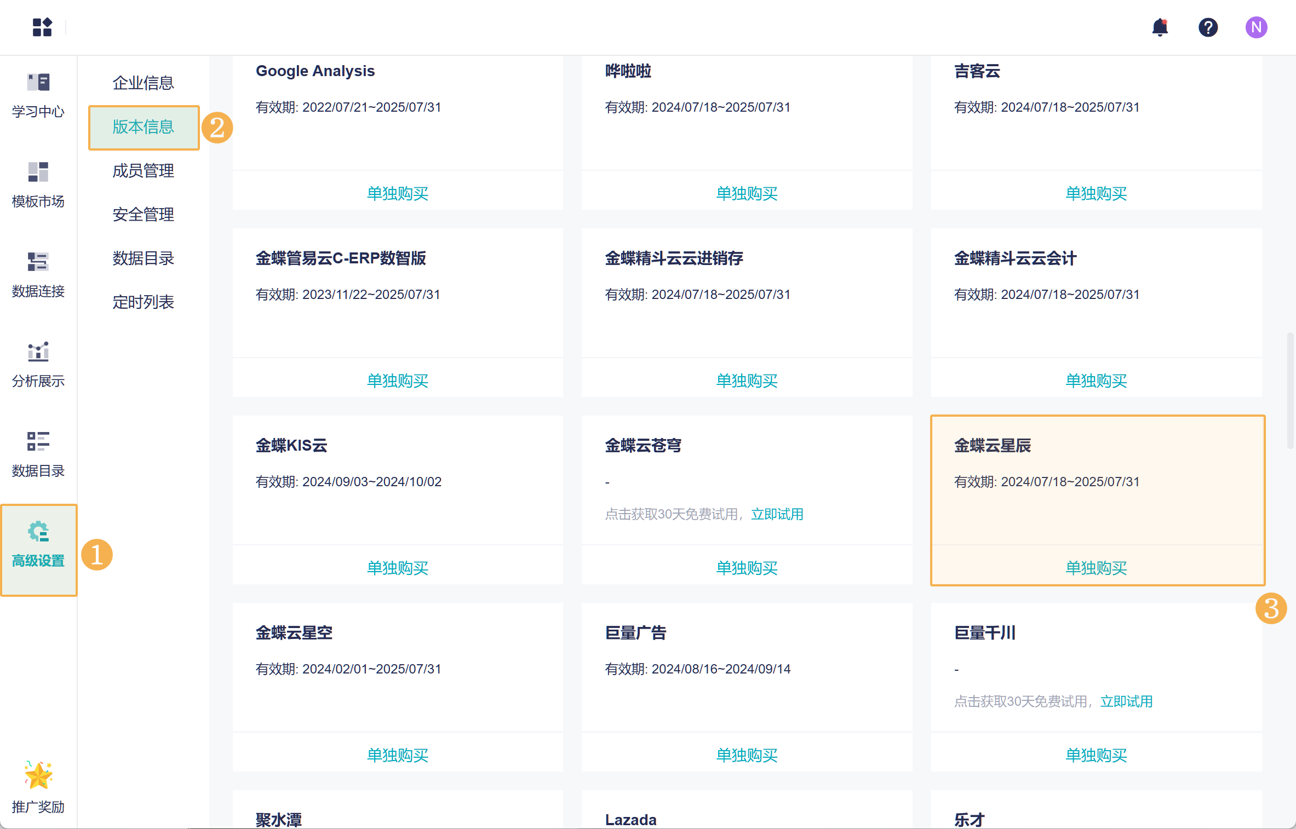This screenshot has width=1296, height=829.
Task: Select the 高级设置 gear icon
Action: tap(38, 532)
